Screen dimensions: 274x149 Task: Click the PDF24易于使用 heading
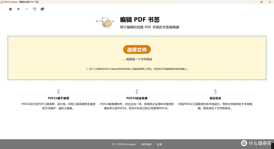59,98
